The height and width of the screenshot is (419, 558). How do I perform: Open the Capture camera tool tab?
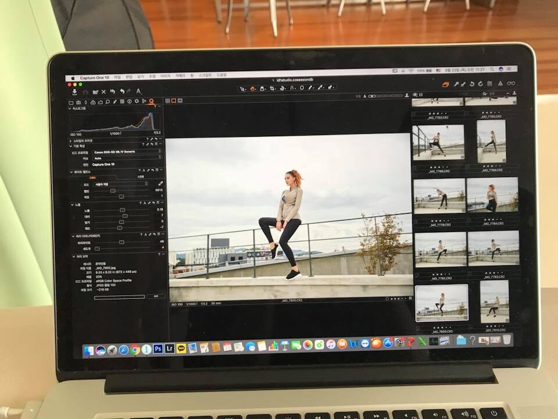[x=78, y=102]
